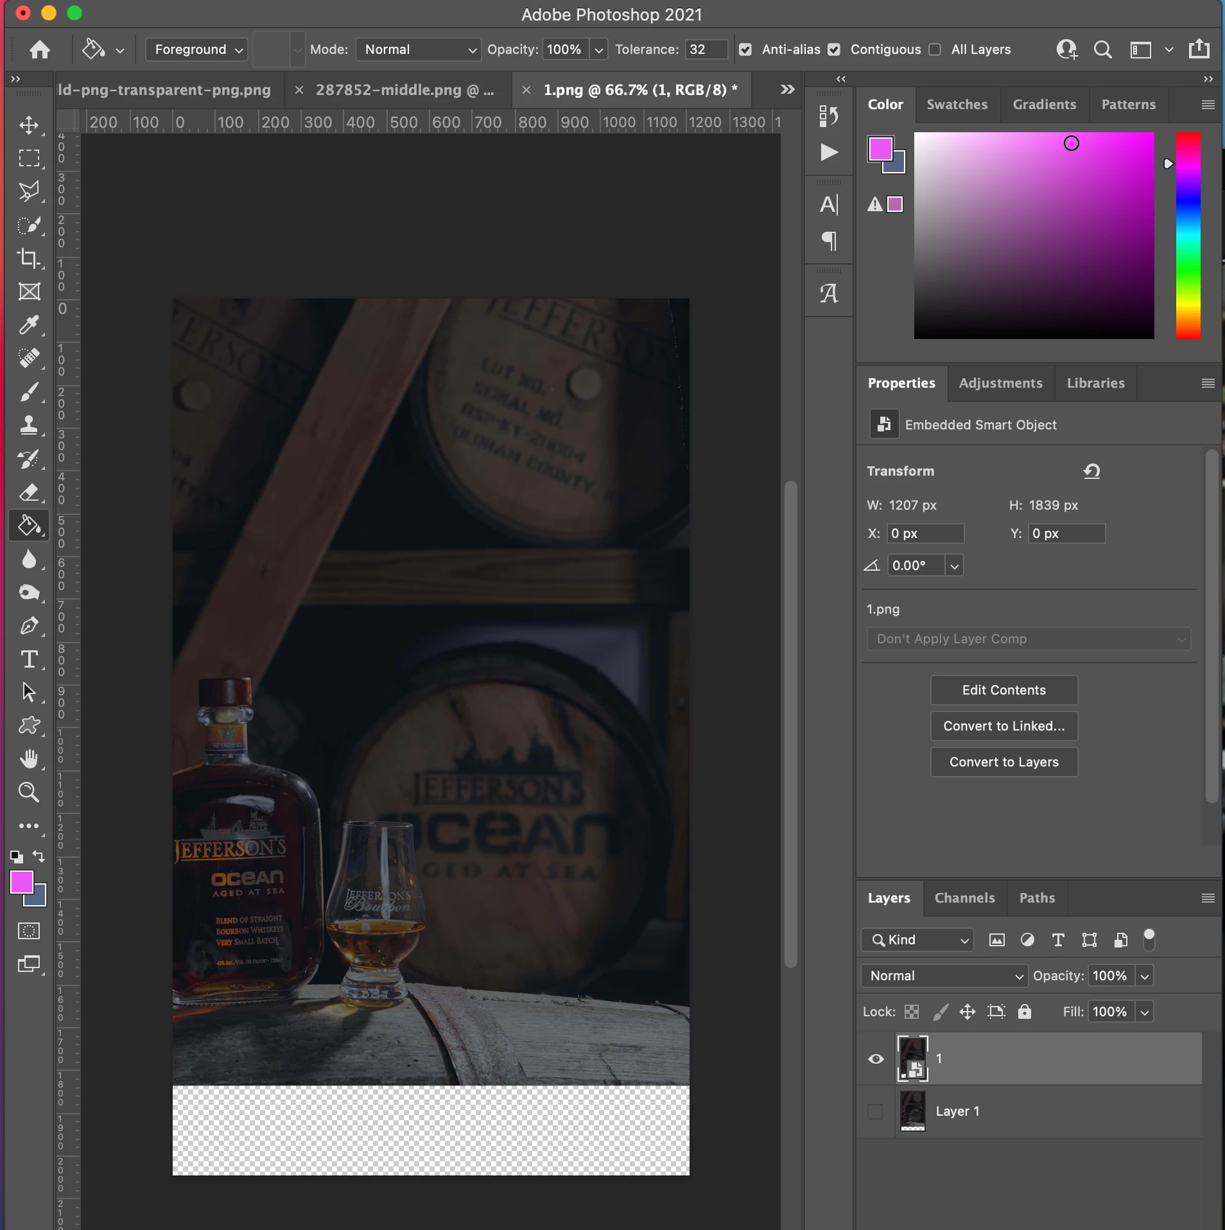This screenshot has height=1230, width=1225.
Task: Select the Eyedropper tool
Action: point(29,325)
